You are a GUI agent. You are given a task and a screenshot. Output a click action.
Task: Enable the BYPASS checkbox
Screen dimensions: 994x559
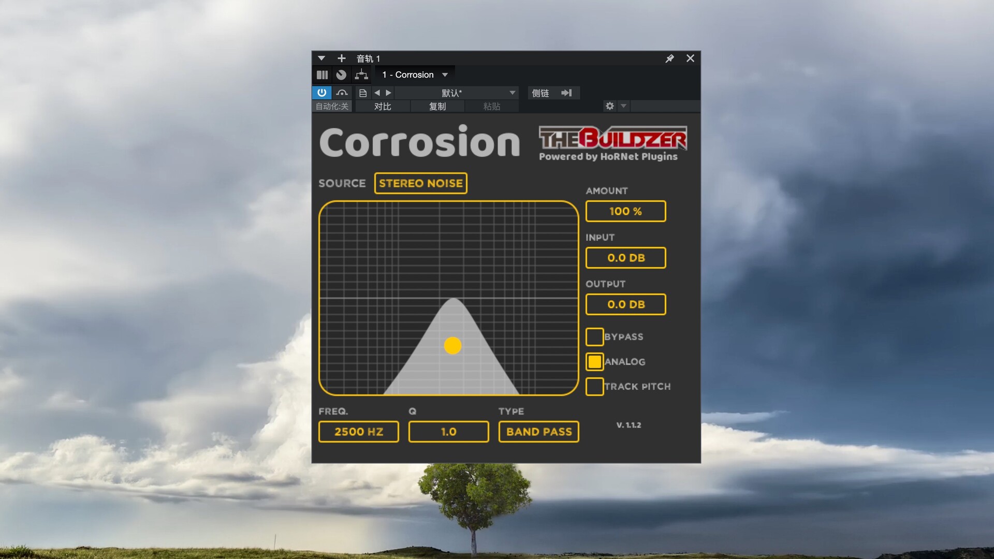click(594, 336)
